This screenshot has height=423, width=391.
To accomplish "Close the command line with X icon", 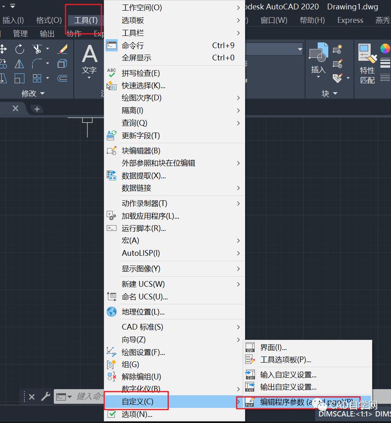I will pos(31,397).
